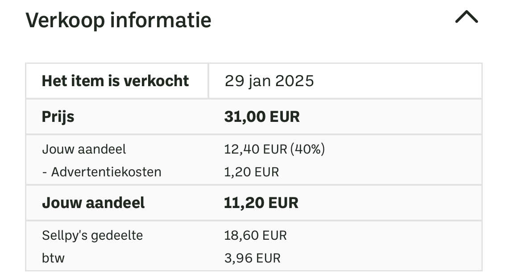Screen dimensions: 522x275
Task: Click the btw row label
Action: [53, 258]
